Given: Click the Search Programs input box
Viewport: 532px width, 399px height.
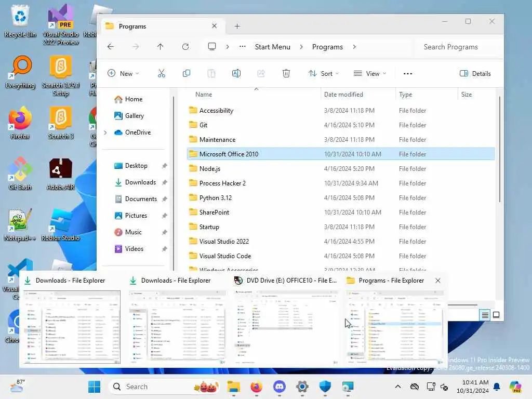Looking at the screenshot, I should pos(456,47).
